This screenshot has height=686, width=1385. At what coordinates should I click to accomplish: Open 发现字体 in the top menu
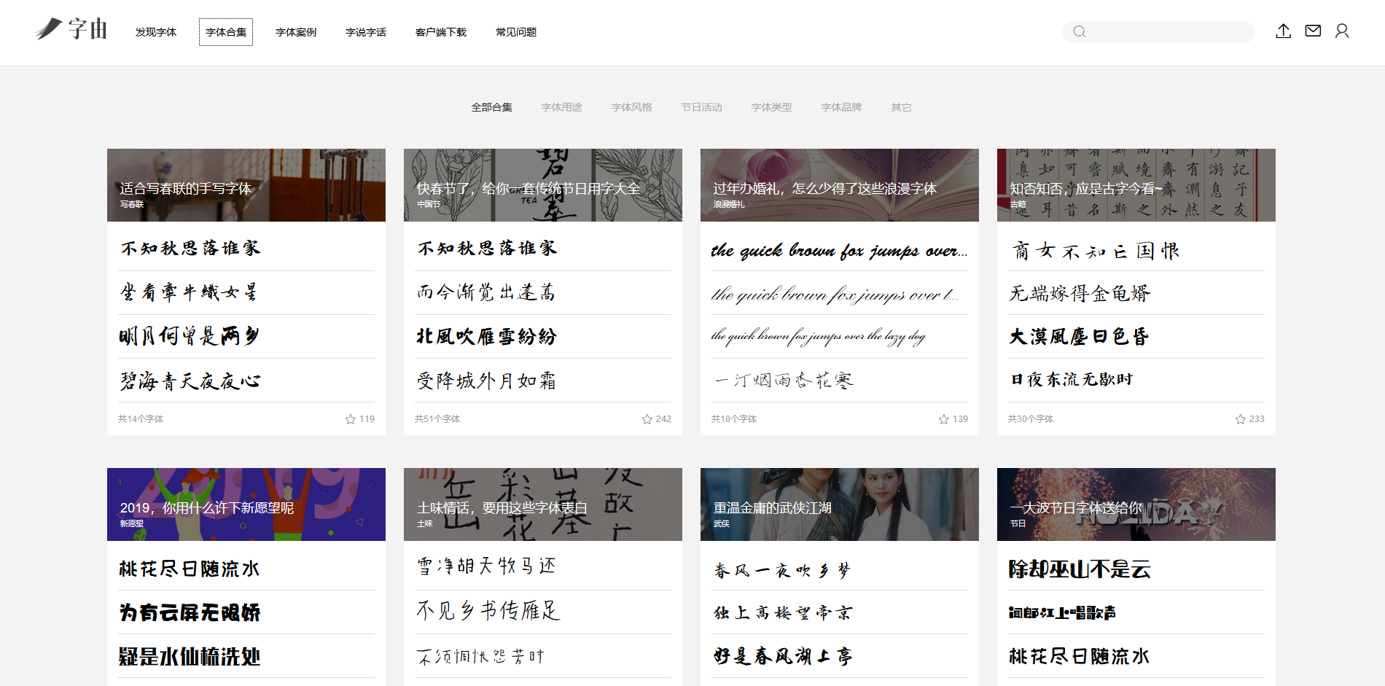[x=156, y=32]
